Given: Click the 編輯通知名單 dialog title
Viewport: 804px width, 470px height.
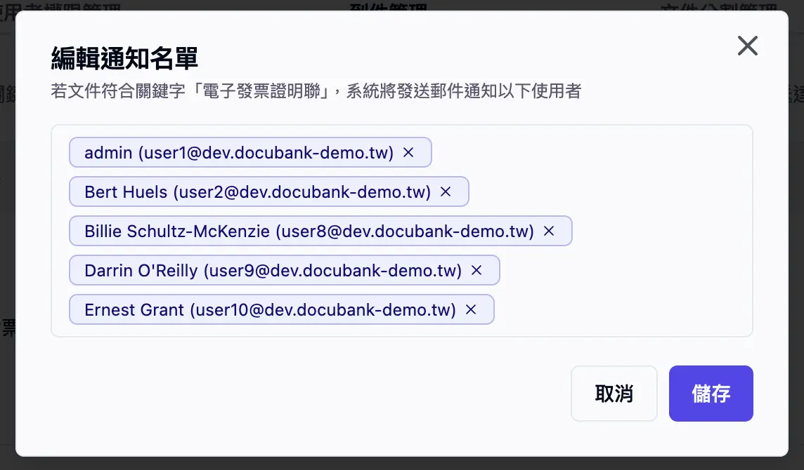Looking at the screenshot, I should (124, 59).
